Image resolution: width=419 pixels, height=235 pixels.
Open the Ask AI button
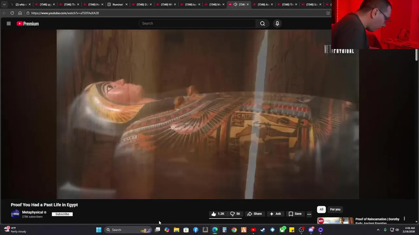[275, 214]
